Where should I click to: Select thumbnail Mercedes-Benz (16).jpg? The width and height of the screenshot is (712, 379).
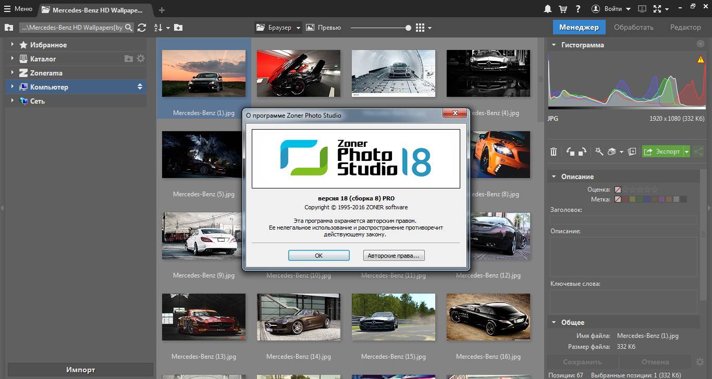[488, 317]
